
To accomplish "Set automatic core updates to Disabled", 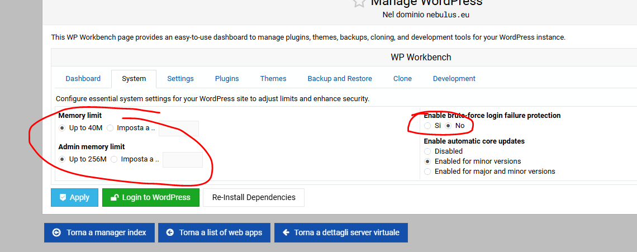I will [427, 151].
